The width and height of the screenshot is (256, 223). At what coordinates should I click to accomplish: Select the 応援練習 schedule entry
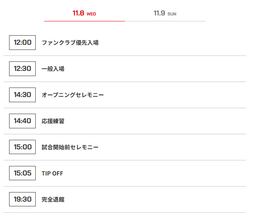point(53,121)
